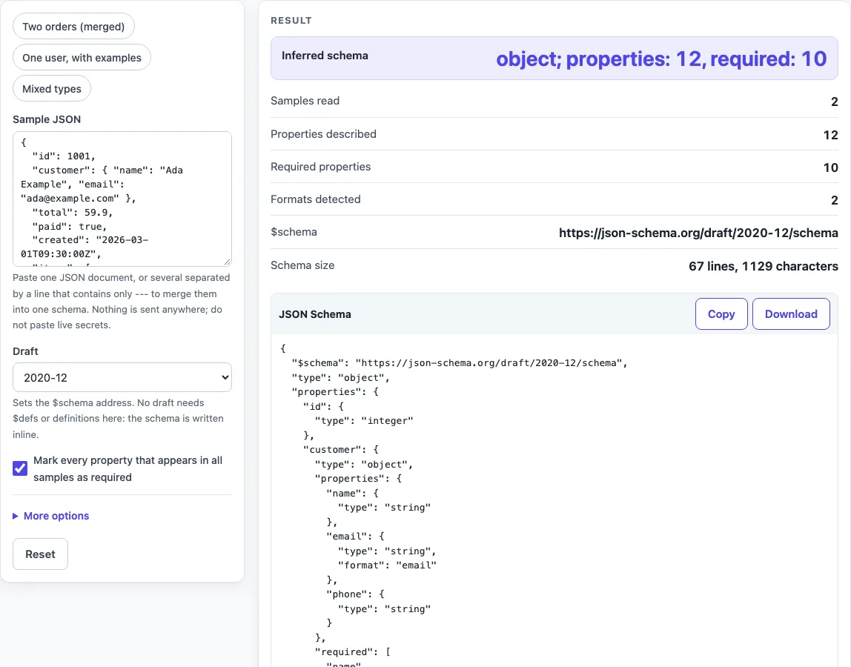The width and height of the screenshot is (851, 667).
Task: Click the 'Required properties' row label
Action: tap(321, 167)
